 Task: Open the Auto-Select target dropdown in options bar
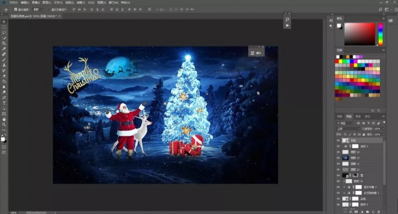pos(38,10)
